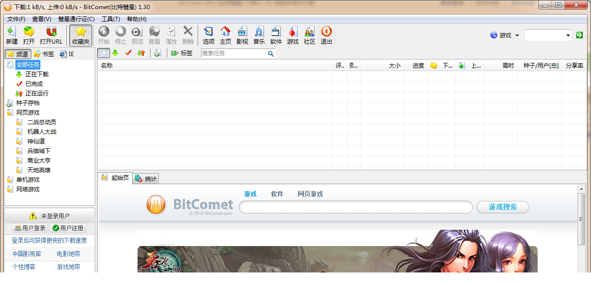Click the green go arrow beside search box

[x=579, y=35]
